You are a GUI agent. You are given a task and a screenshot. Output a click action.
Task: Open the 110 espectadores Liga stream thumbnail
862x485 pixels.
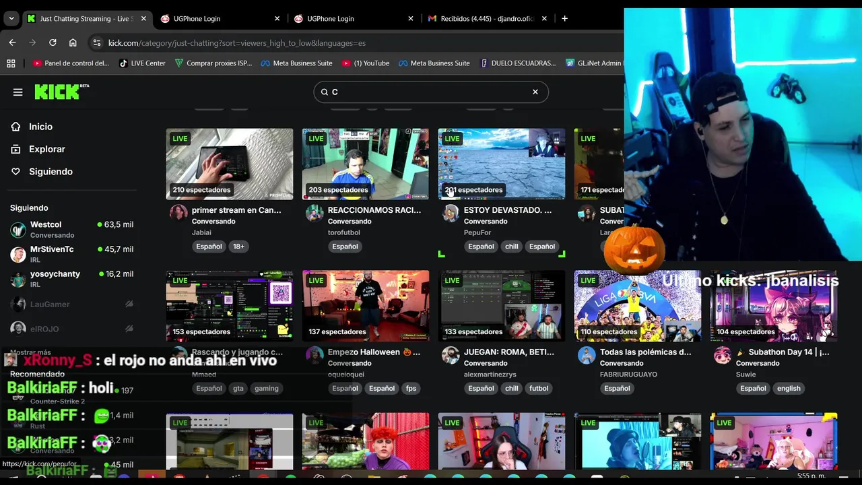point(638,306)
